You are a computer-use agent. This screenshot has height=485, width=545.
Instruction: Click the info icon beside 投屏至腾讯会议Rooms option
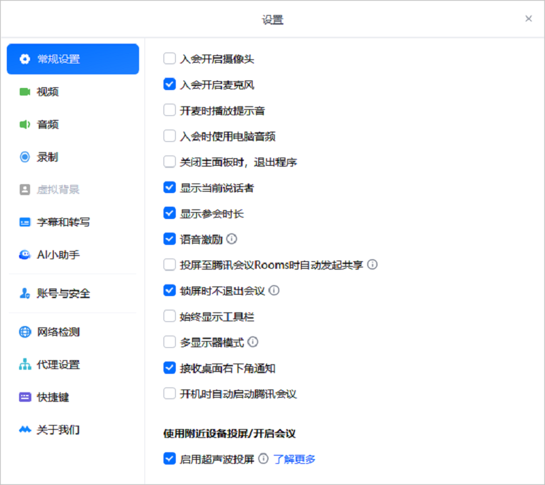click(x=372, y=265)
